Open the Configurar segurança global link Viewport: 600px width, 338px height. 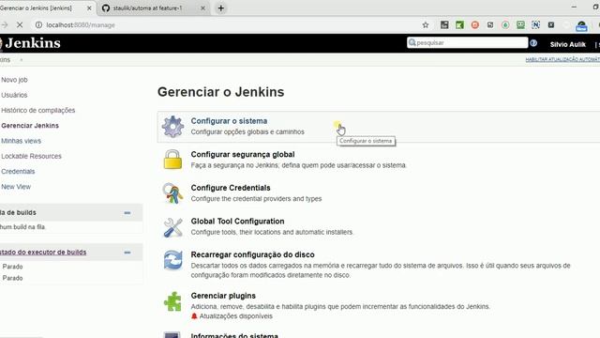(243, 154)
